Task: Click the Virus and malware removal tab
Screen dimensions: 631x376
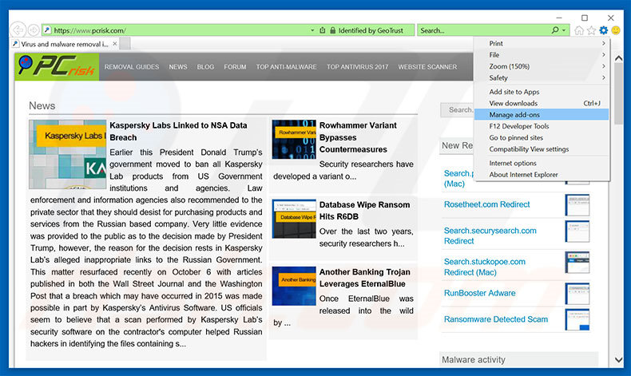Action: (x=65, y=44)
